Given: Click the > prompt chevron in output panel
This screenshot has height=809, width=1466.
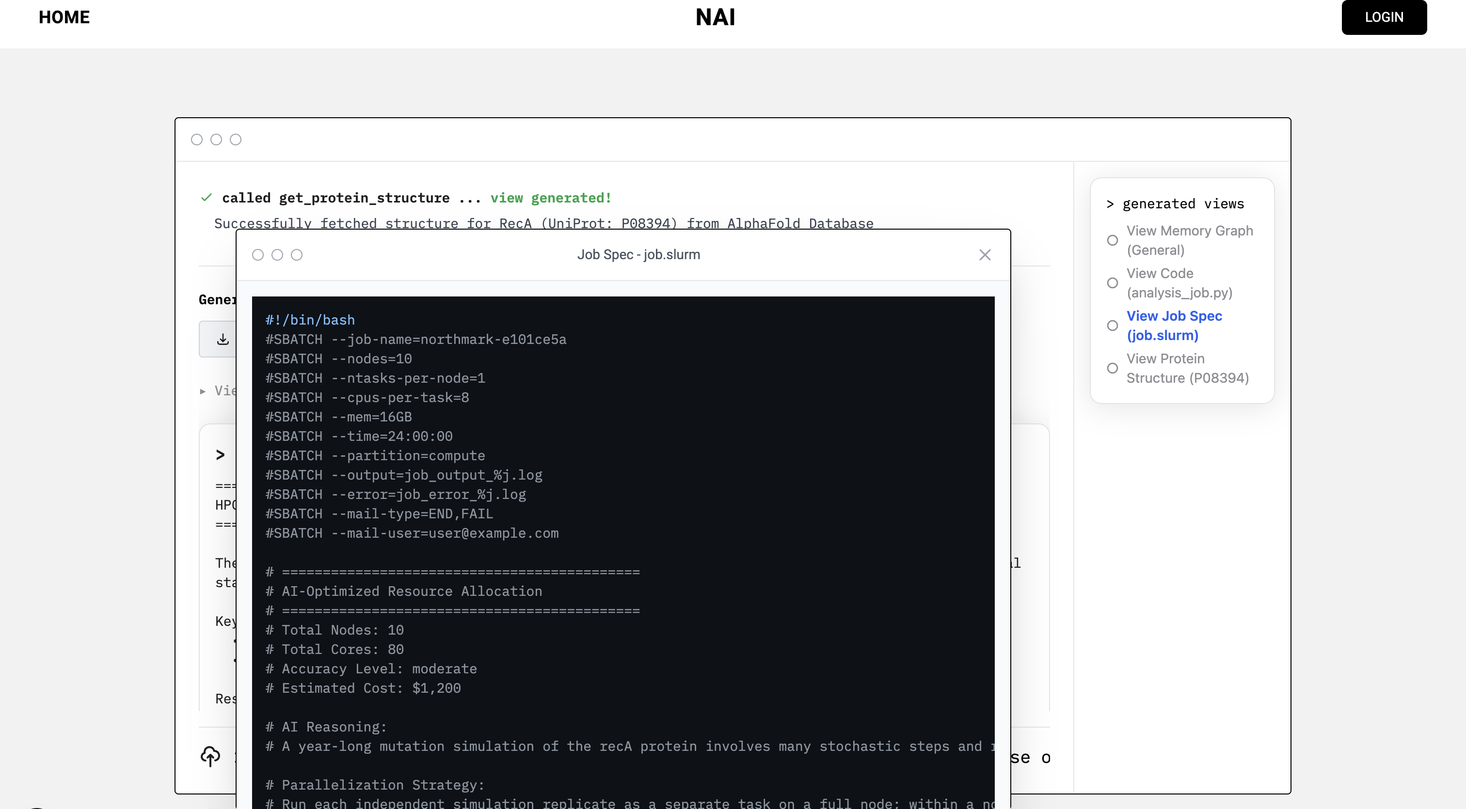Looking at the screenshot, I should pyautogui.click(x=220, y=455).
